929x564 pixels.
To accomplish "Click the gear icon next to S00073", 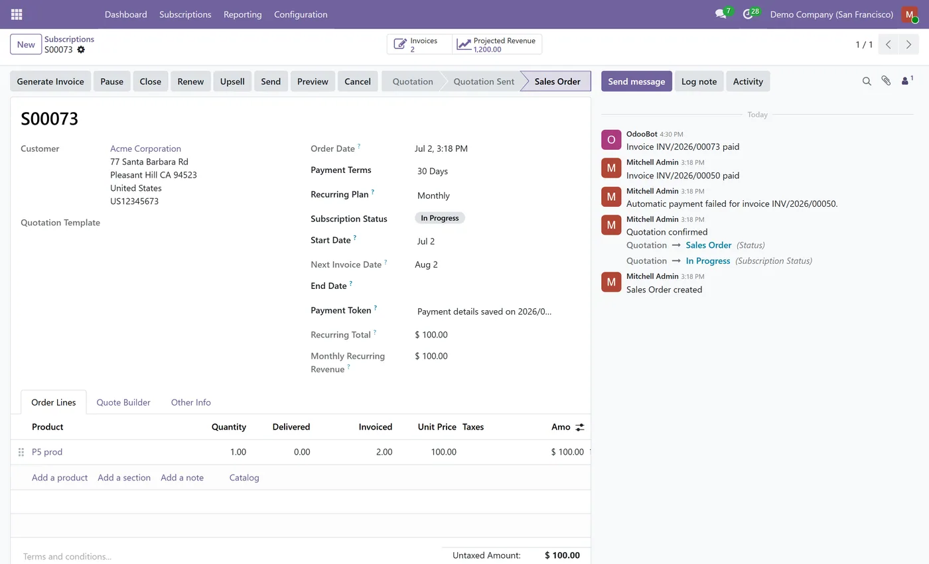I will point(81,50).
